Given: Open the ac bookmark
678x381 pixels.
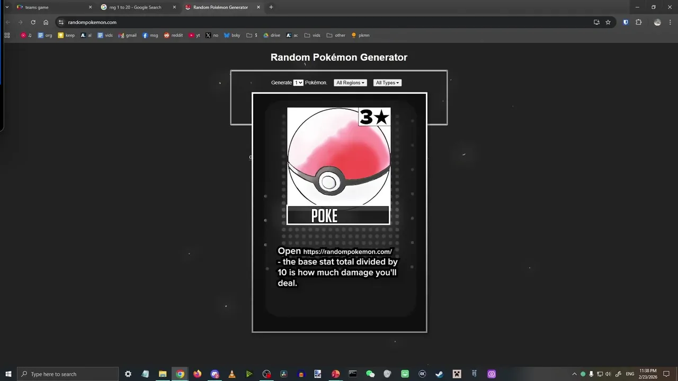Looking at the screenshot, I should click(292, 35).
